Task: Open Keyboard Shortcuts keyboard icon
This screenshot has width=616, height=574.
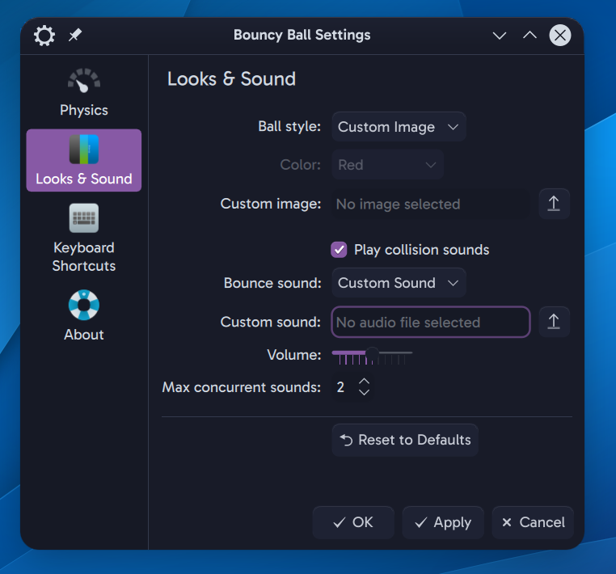Action: click(x=84, y=218)
